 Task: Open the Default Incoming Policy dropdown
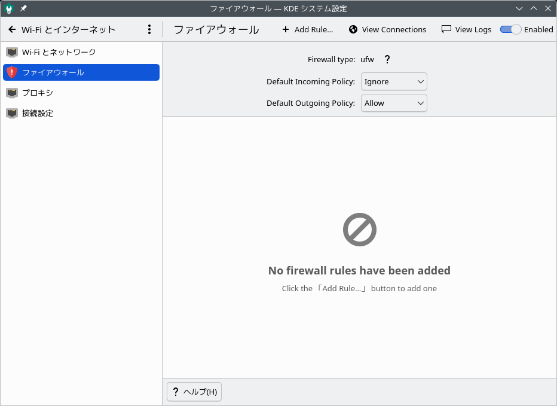pyautogui.click(x=394, y=81)
